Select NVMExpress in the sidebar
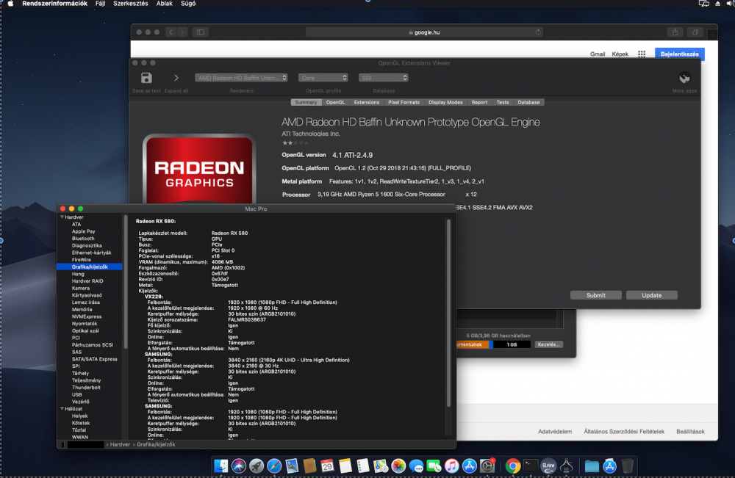Viewport: 735px width, 478px height. pyautogui.click(x=87, y=316)
